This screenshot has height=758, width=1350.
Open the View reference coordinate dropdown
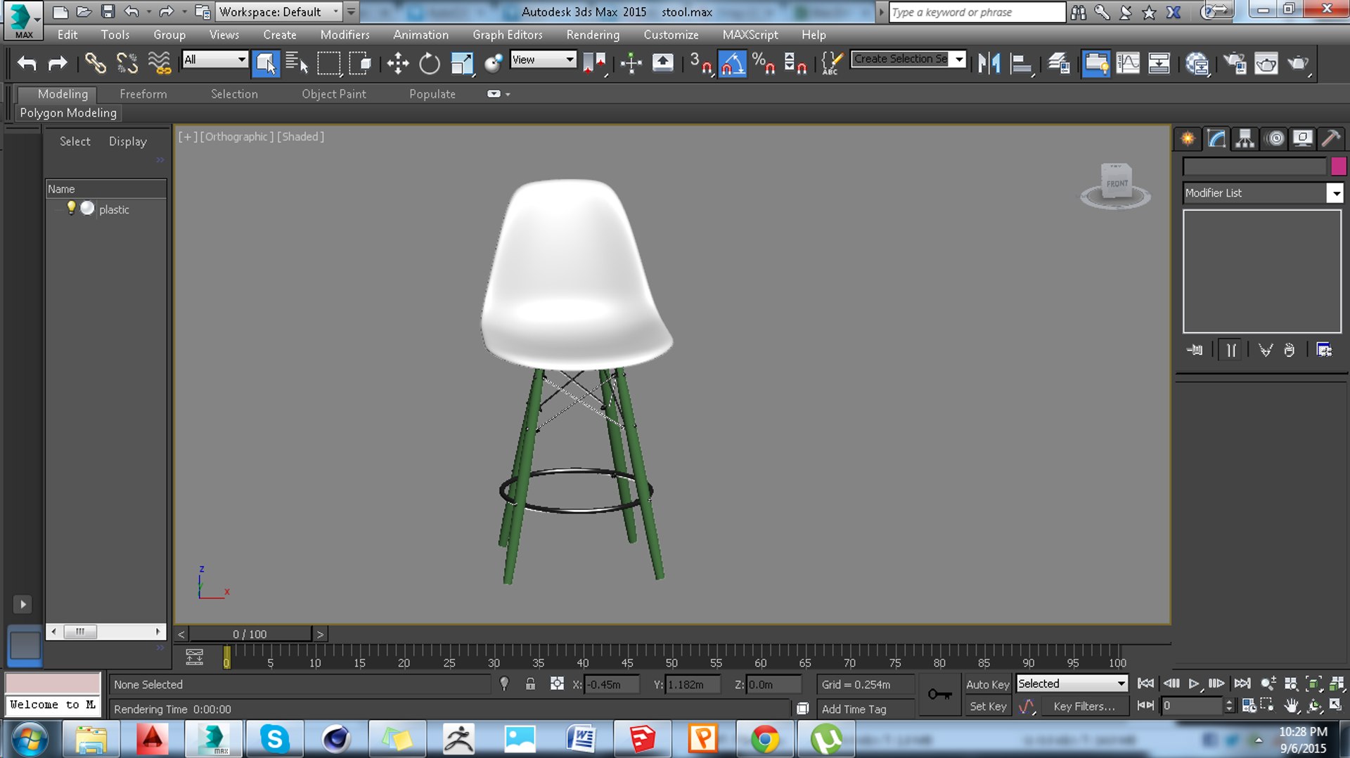click(544, 60)
